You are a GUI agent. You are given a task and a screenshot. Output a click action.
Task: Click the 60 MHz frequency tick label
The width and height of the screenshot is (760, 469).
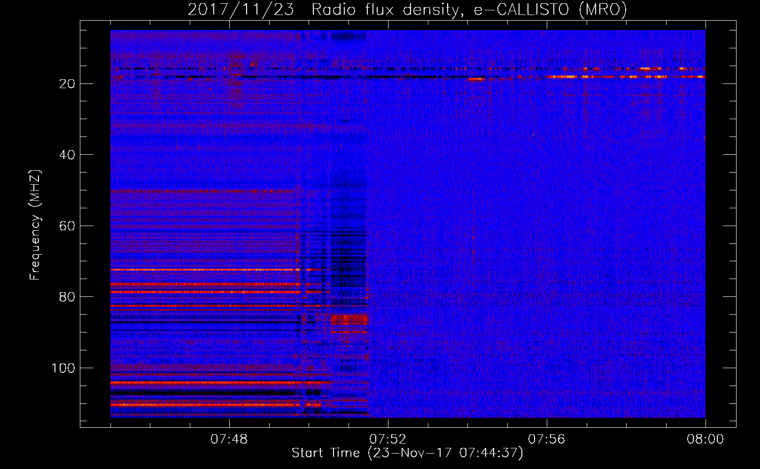click(67, 226)
